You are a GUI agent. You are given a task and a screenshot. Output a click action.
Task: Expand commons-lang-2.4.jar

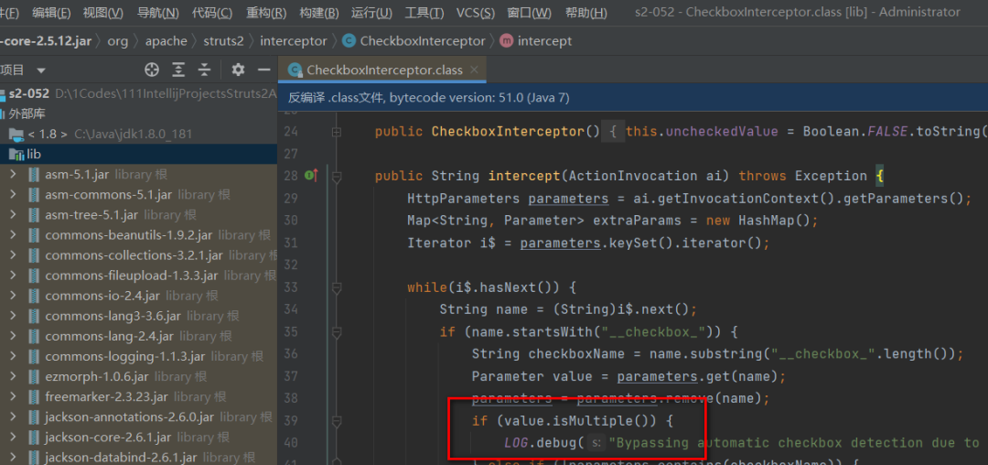[x=13, y=336]
